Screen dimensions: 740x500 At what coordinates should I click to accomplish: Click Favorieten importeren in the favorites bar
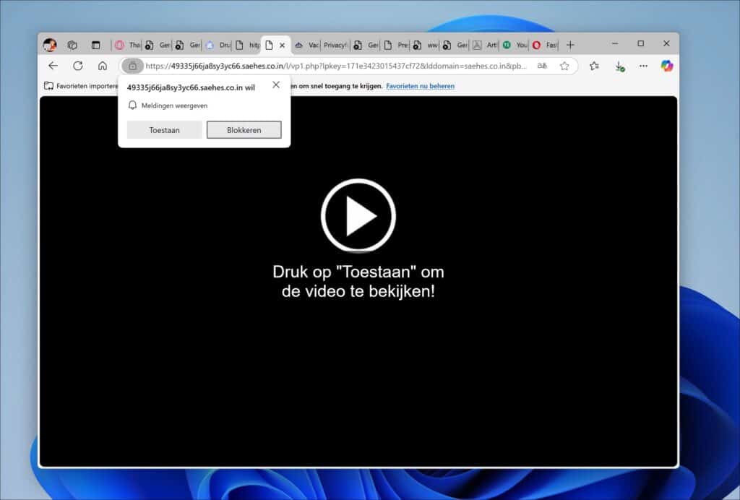coord(81,86)
